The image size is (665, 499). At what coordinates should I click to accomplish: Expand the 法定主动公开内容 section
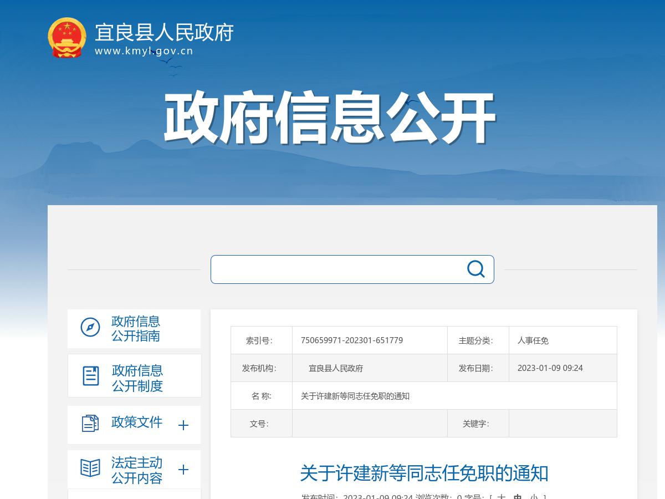pyautogui.click(x=183, y=470)
